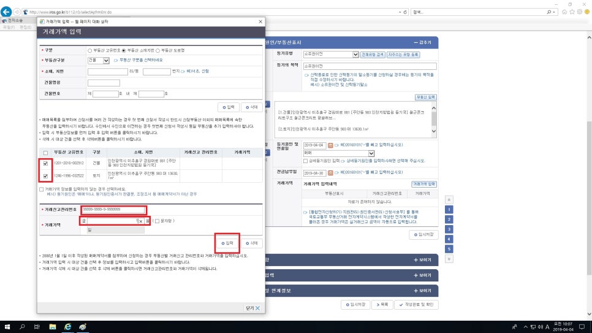Click the 목록 button
592x333 pixels.
coord(382,305)
